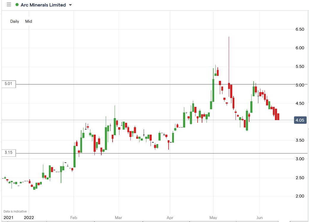Click the 2.00 axis price label

300,196
